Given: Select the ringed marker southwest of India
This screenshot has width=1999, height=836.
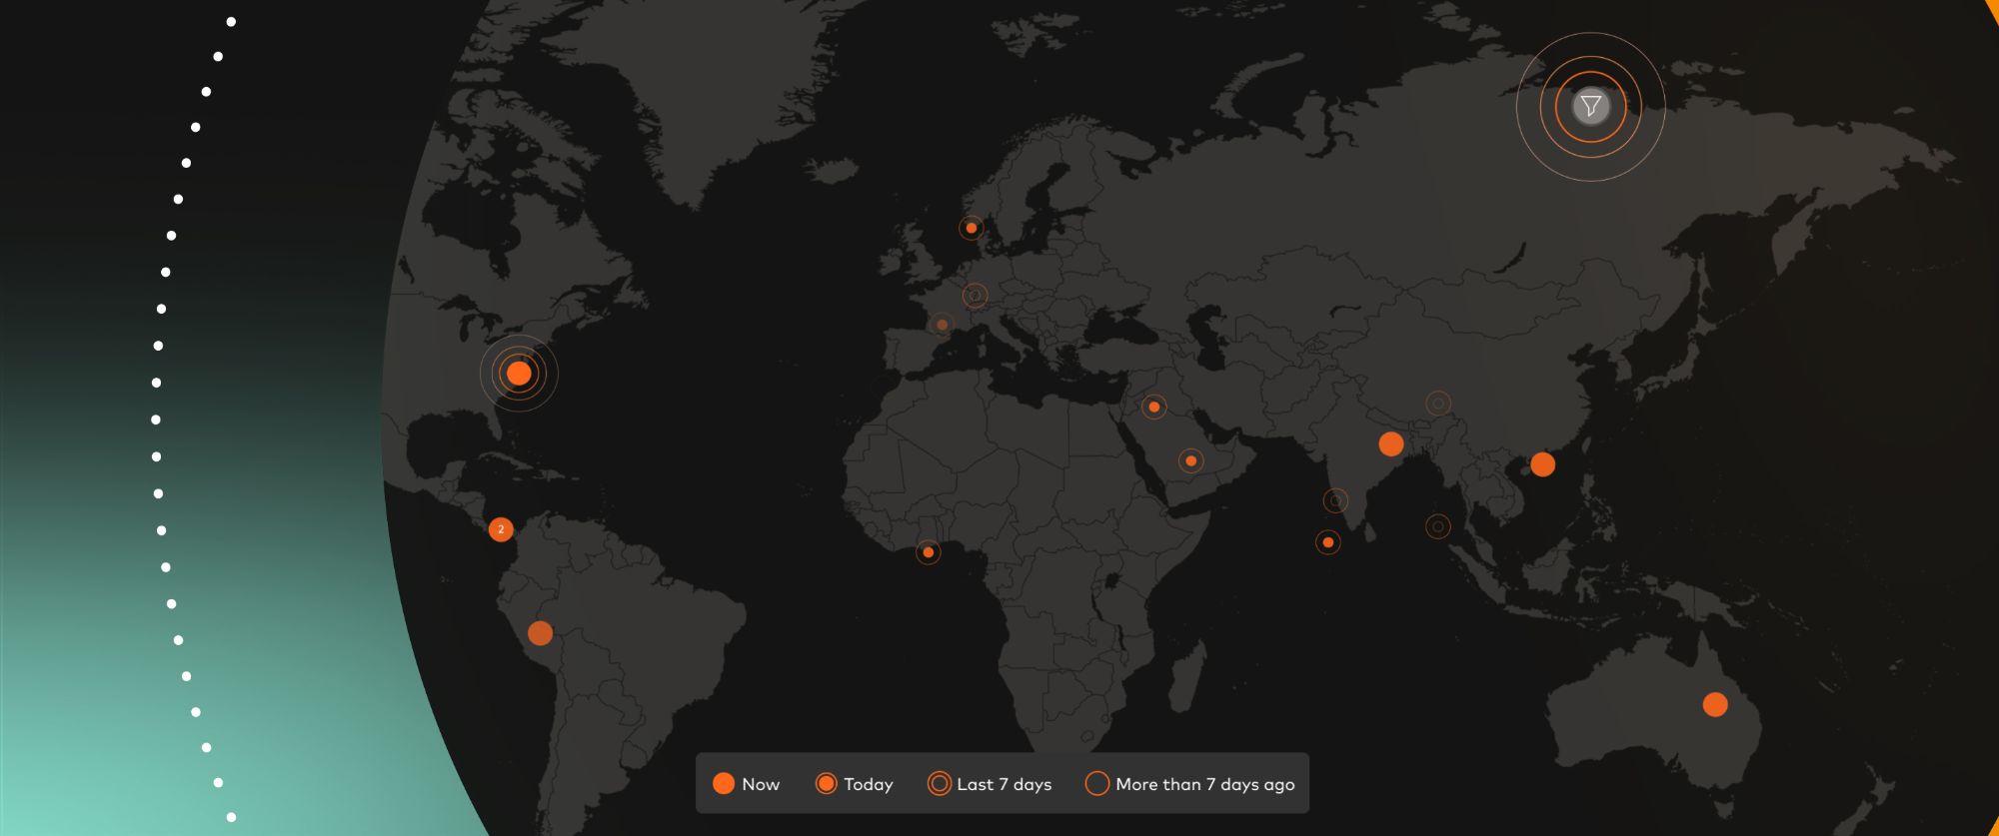Looking at the screenshot, I should [1328, 542].
